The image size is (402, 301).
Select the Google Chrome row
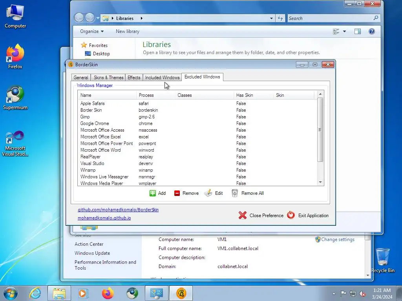(x=197, y=123)
